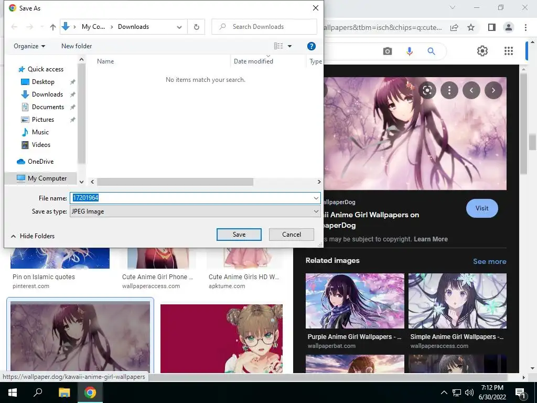Open Chrome three-dot menu
This screenshot has height=403, width=537.
click(x=525, y=27)
